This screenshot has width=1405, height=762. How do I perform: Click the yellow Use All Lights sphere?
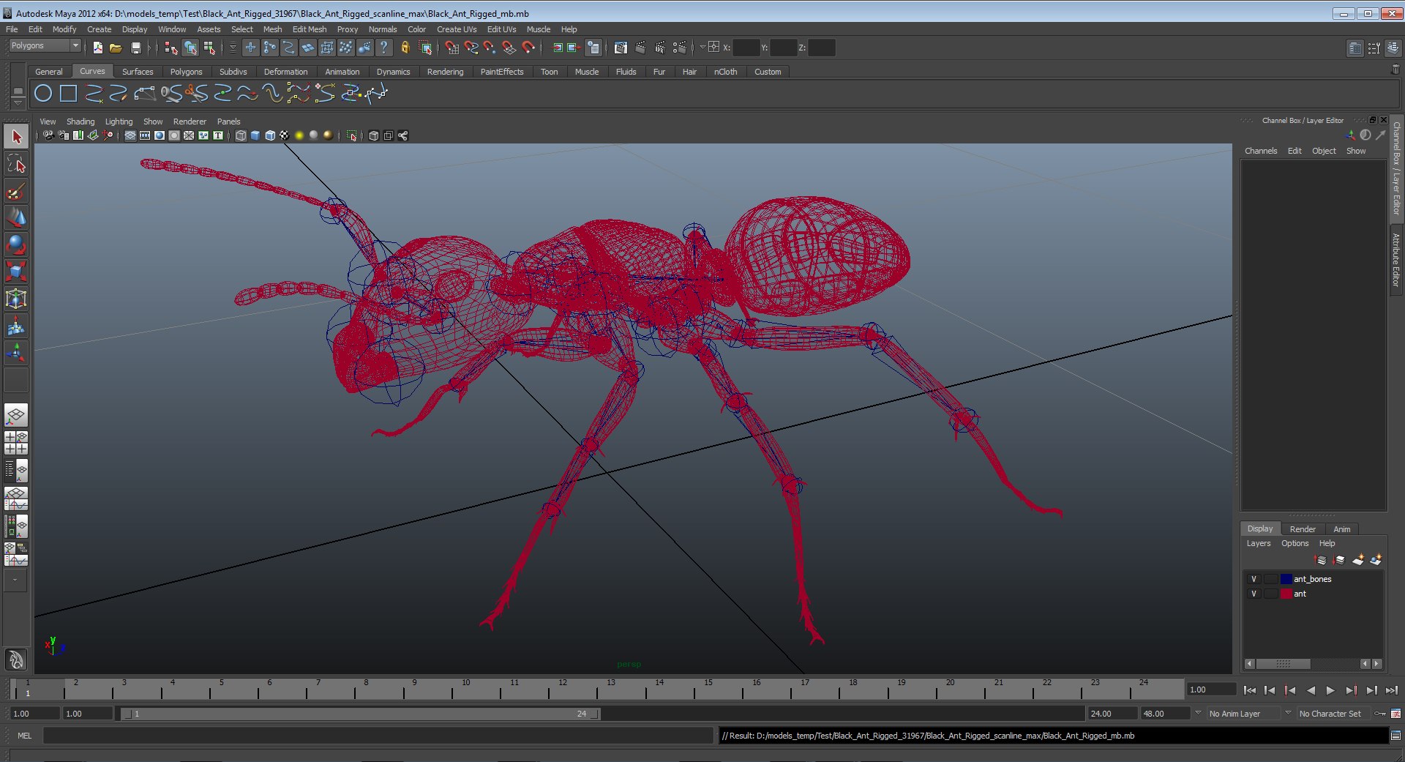tap(299, 135)
